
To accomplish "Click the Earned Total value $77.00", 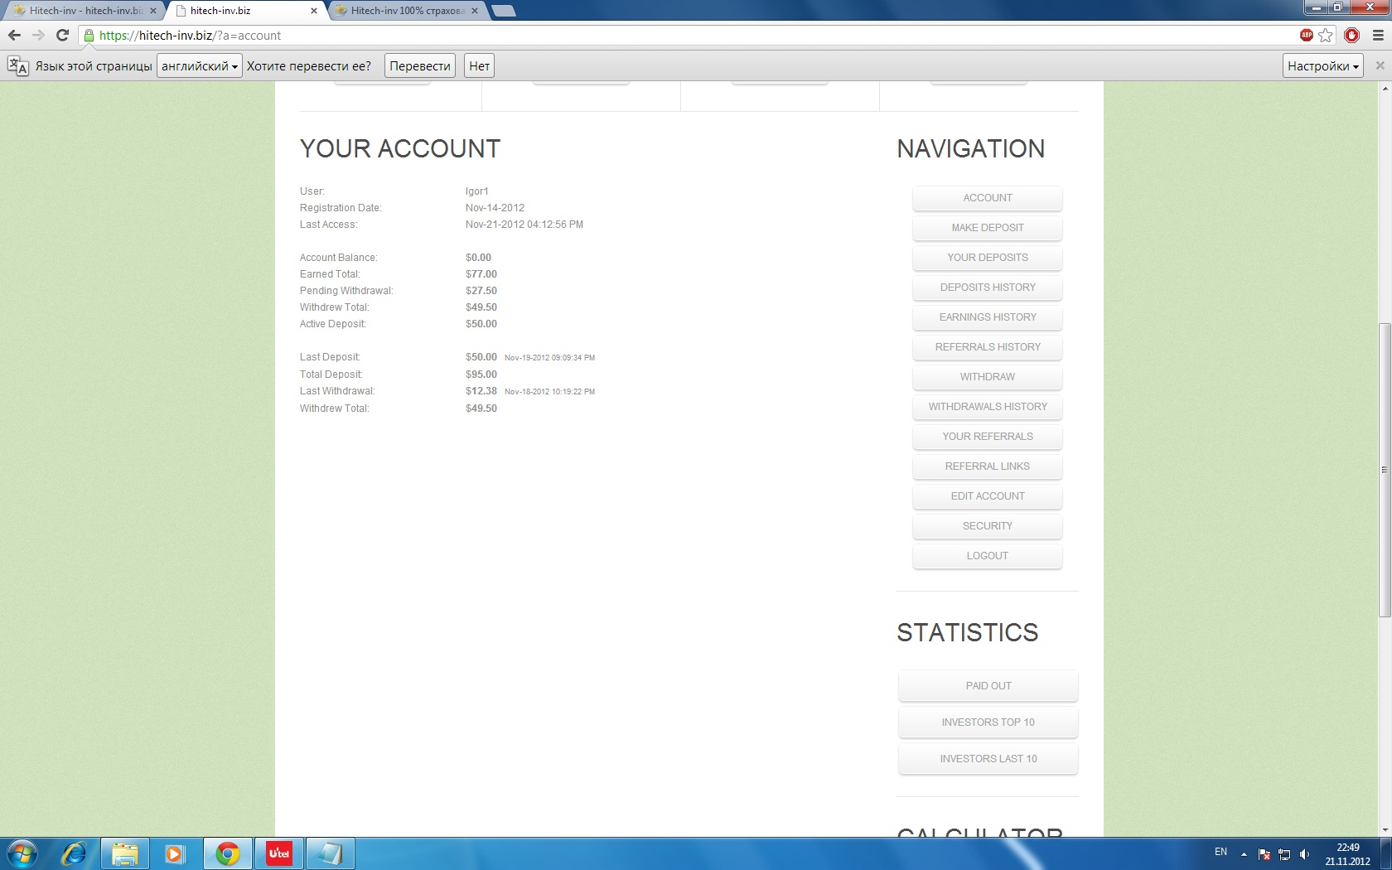I will point(481,274).
